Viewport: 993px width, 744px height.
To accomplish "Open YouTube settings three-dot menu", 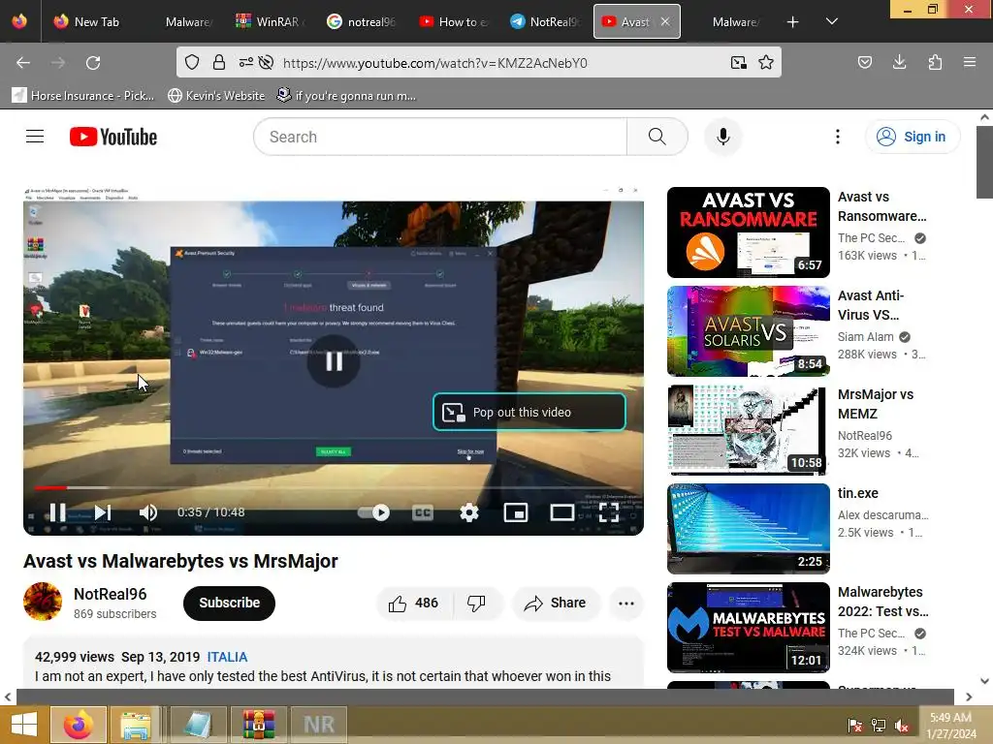I will point(838,137).
